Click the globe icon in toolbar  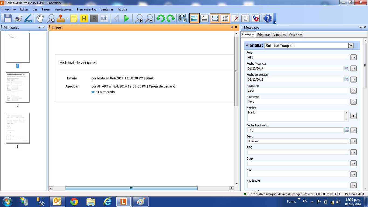pos(182,18)
